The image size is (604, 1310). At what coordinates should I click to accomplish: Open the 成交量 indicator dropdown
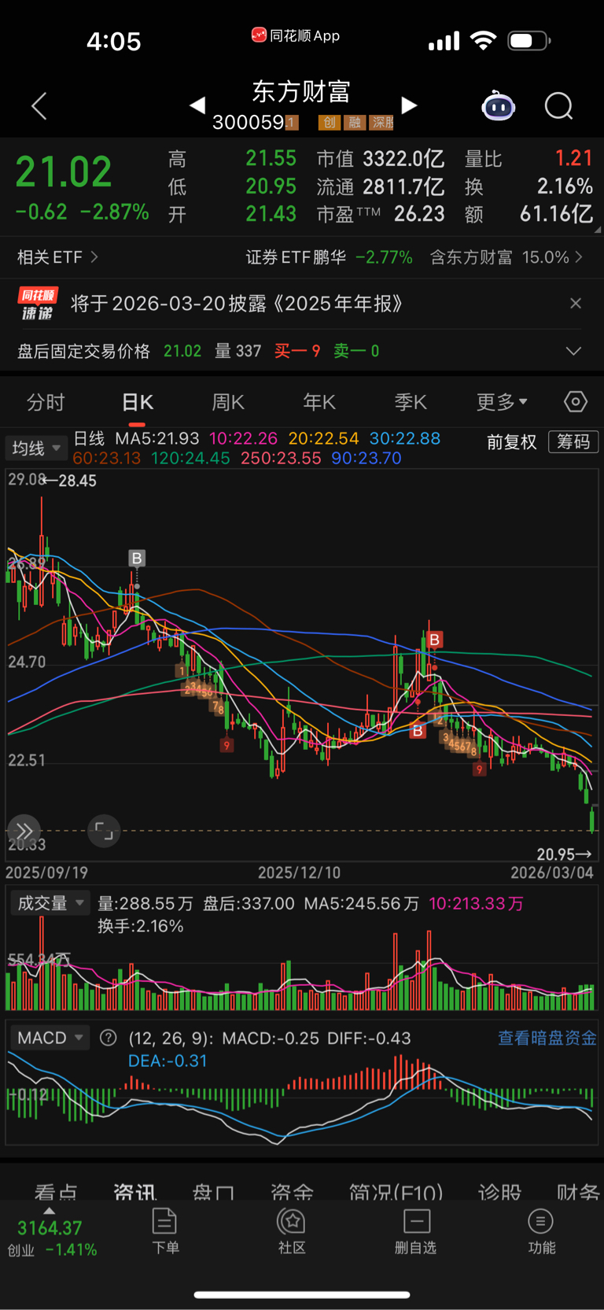[x=50, y=903]
